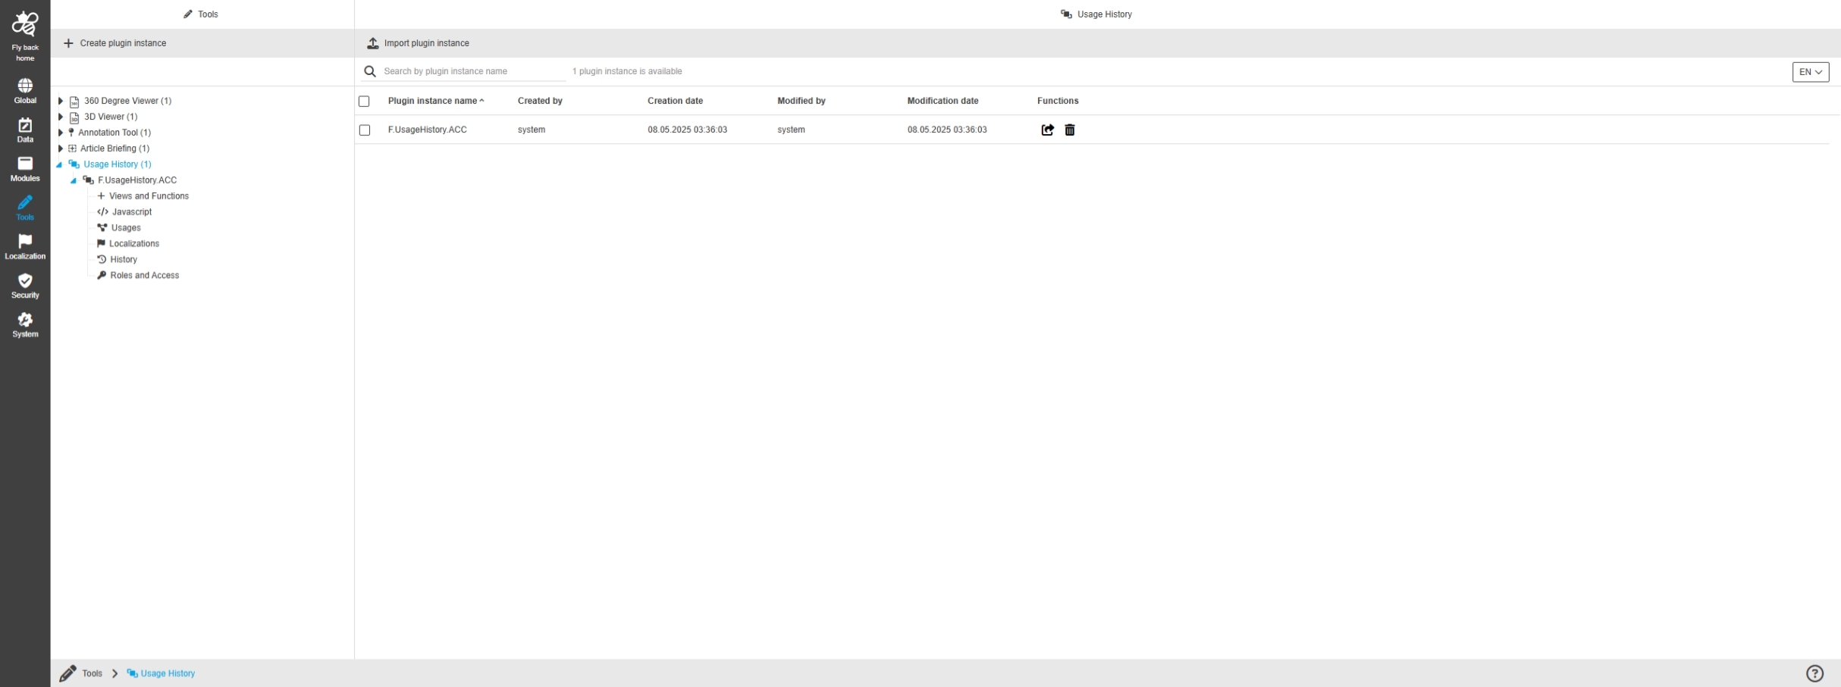The height and width of the screenshot is (687, 1841).
Task: Click the Usage History tree node icon
Action: point(74,164)
